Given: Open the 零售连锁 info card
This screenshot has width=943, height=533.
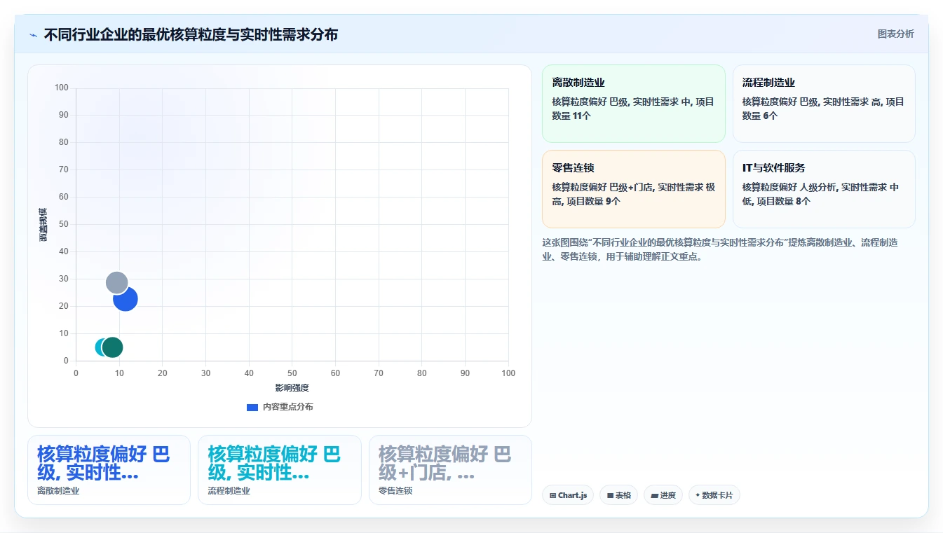Looking at the screenshot, I should [633, 189].
